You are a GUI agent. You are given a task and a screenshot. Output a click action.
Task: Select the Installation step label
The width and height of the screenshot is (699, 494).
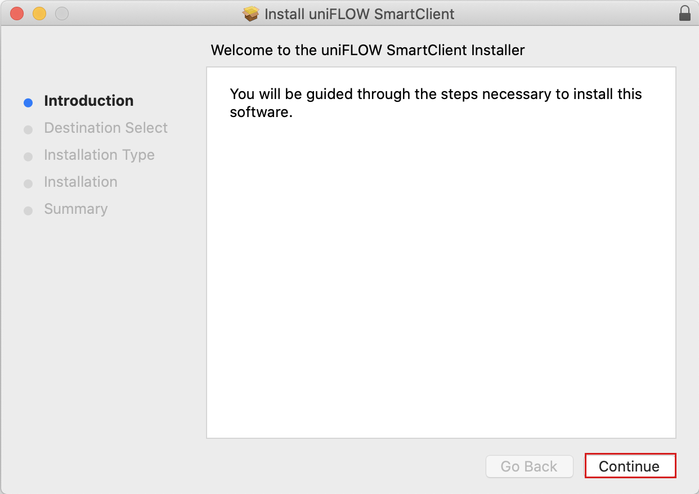coord(80,182)
